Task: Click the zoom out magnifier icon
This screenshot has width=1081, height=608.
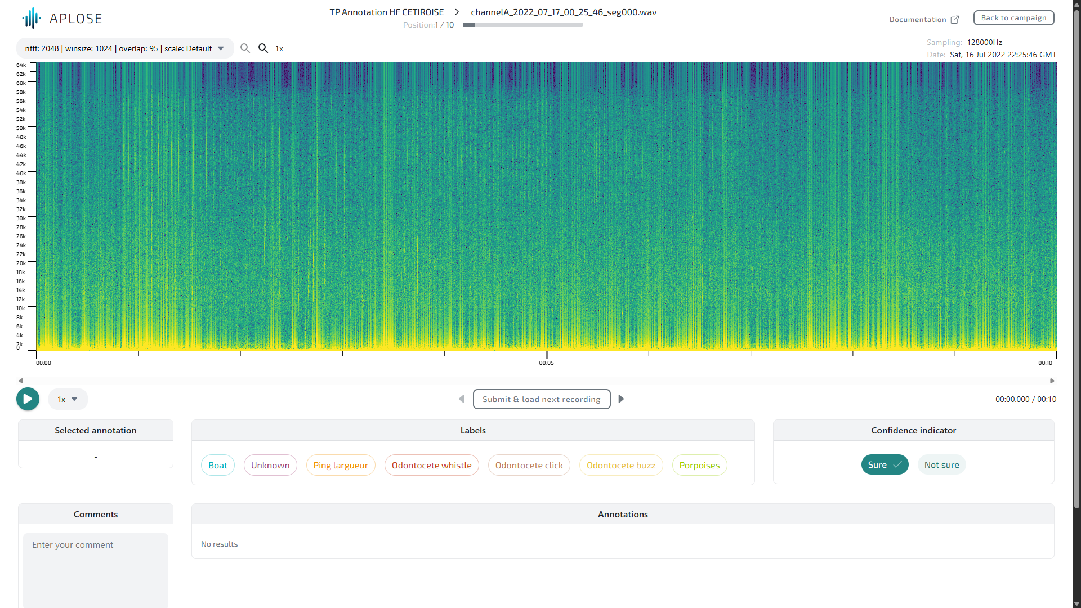Action: click(245, 48)
